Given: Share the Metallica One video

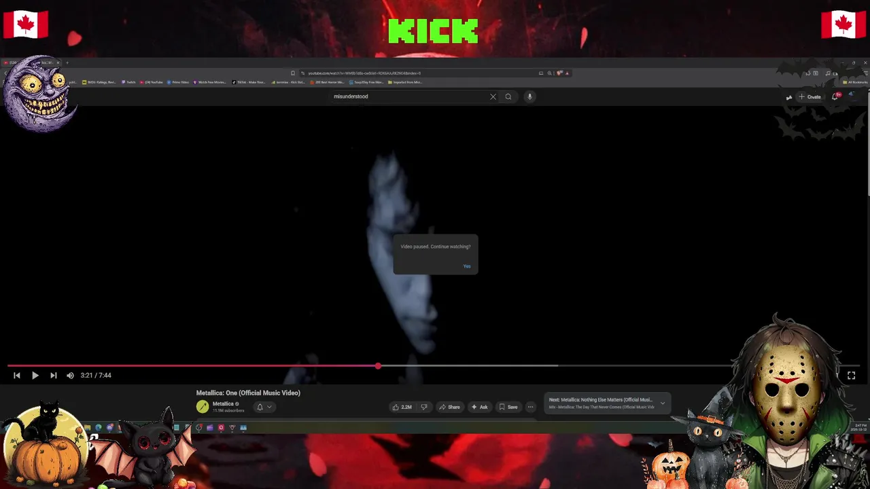Looking at the screenshot, I should click(x=449, y=407).
